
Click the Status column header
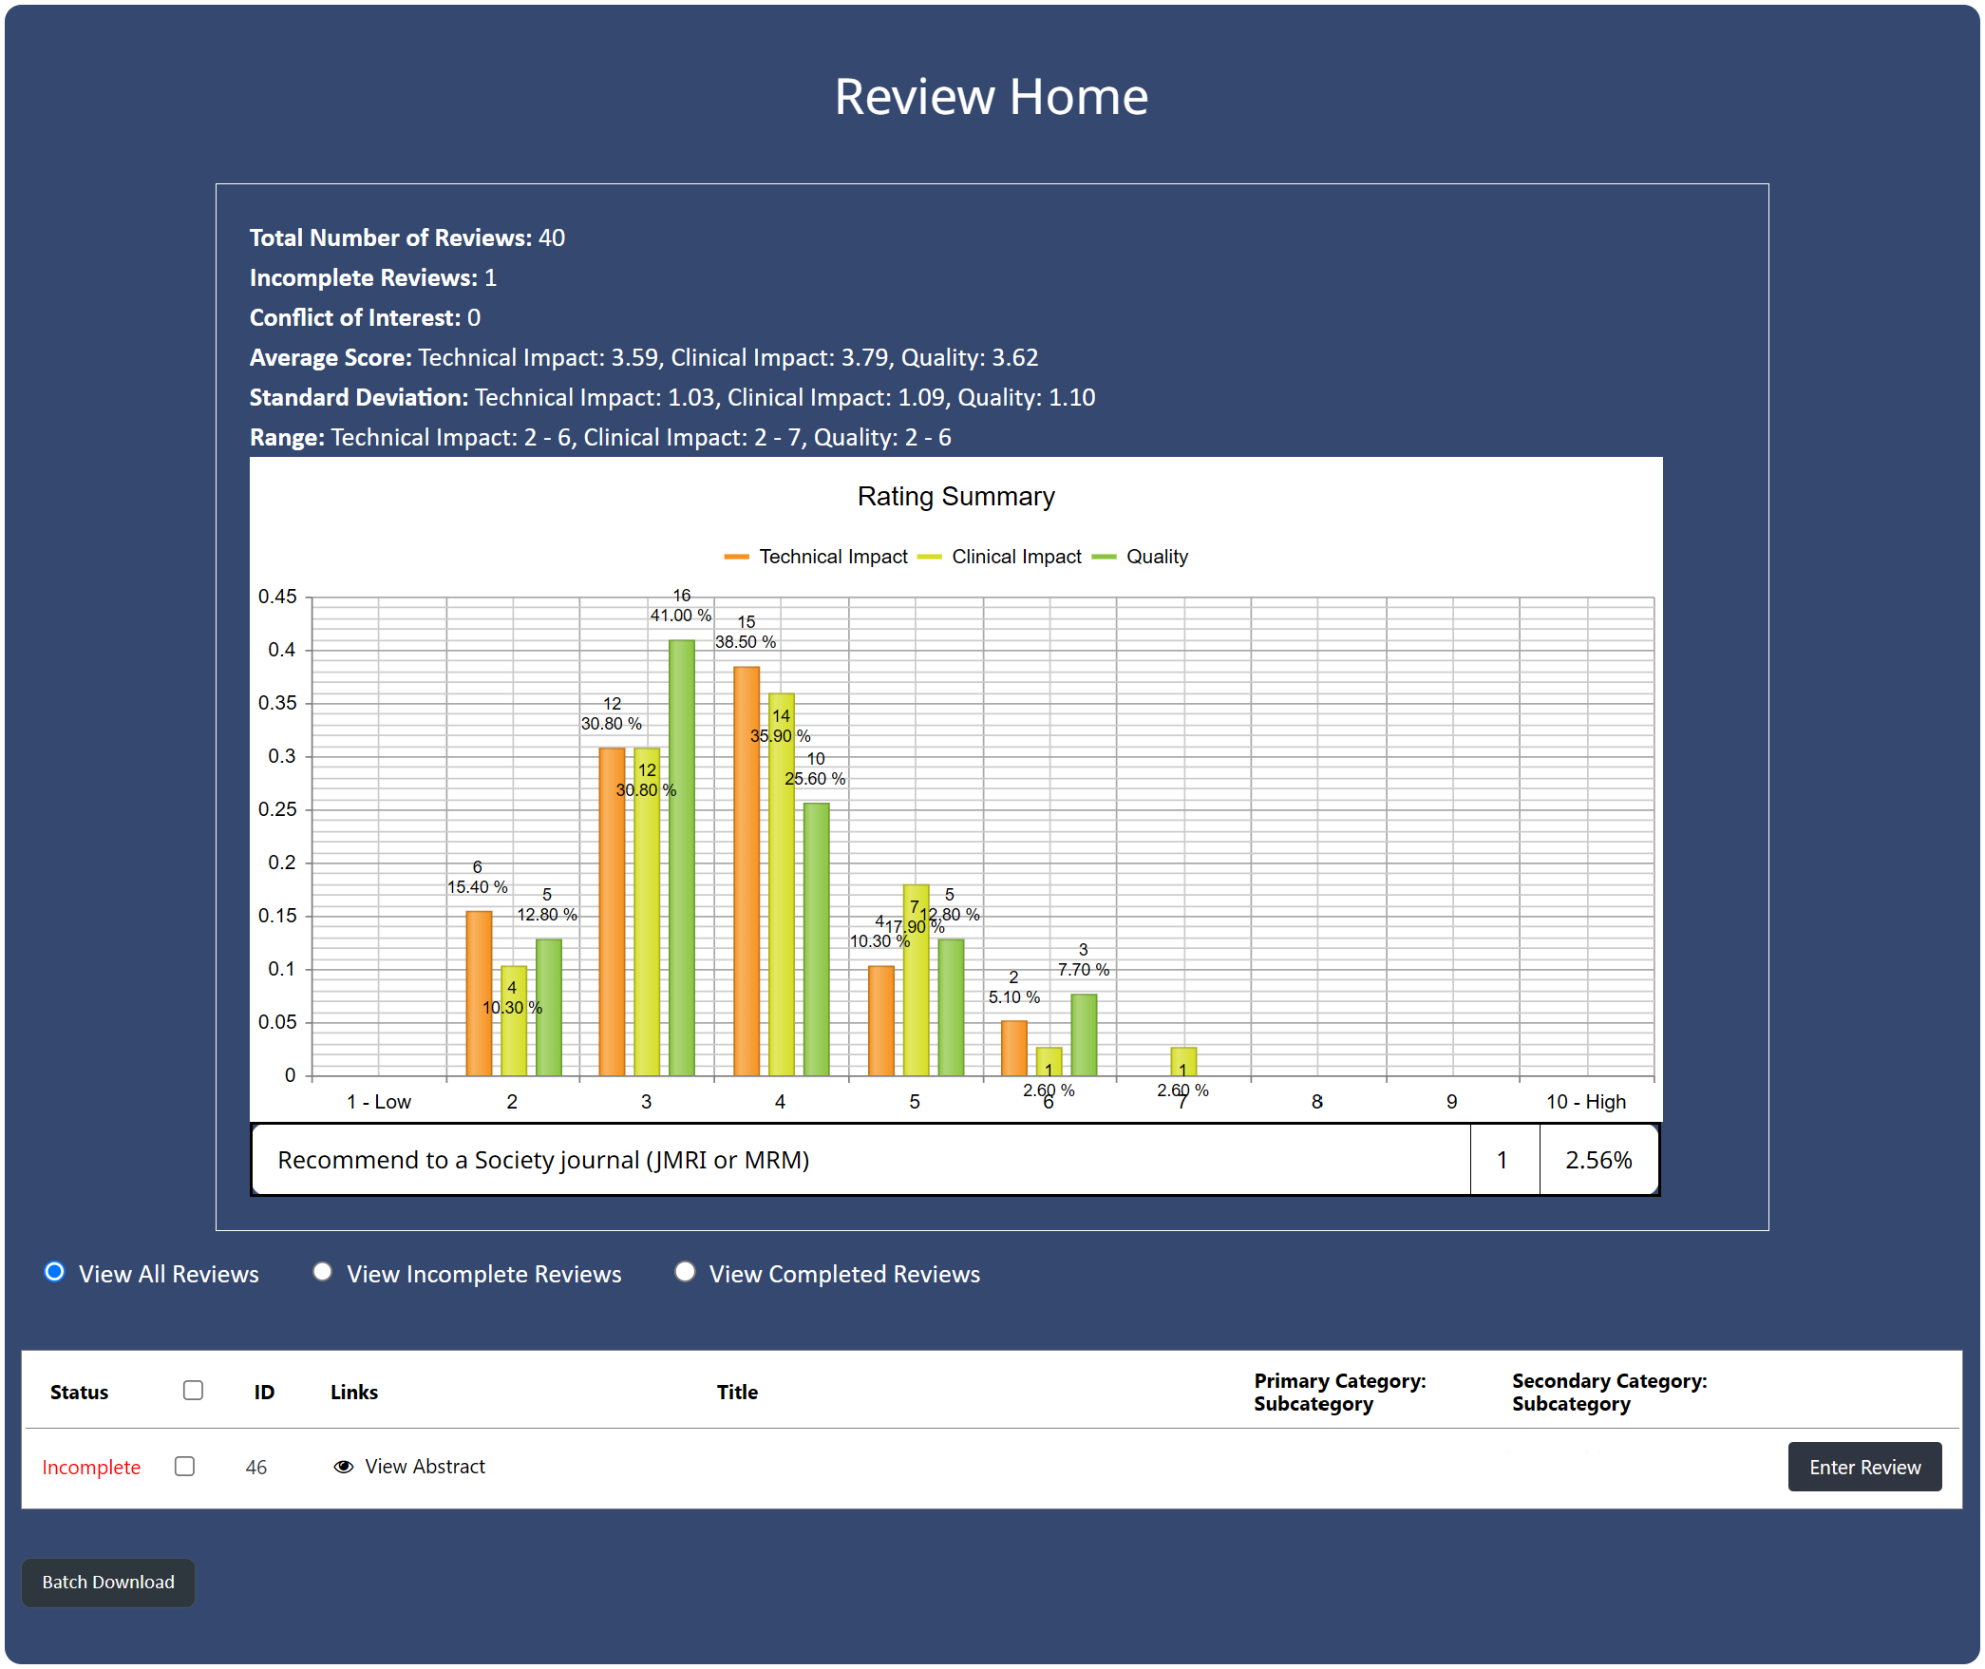(79, 1393)
